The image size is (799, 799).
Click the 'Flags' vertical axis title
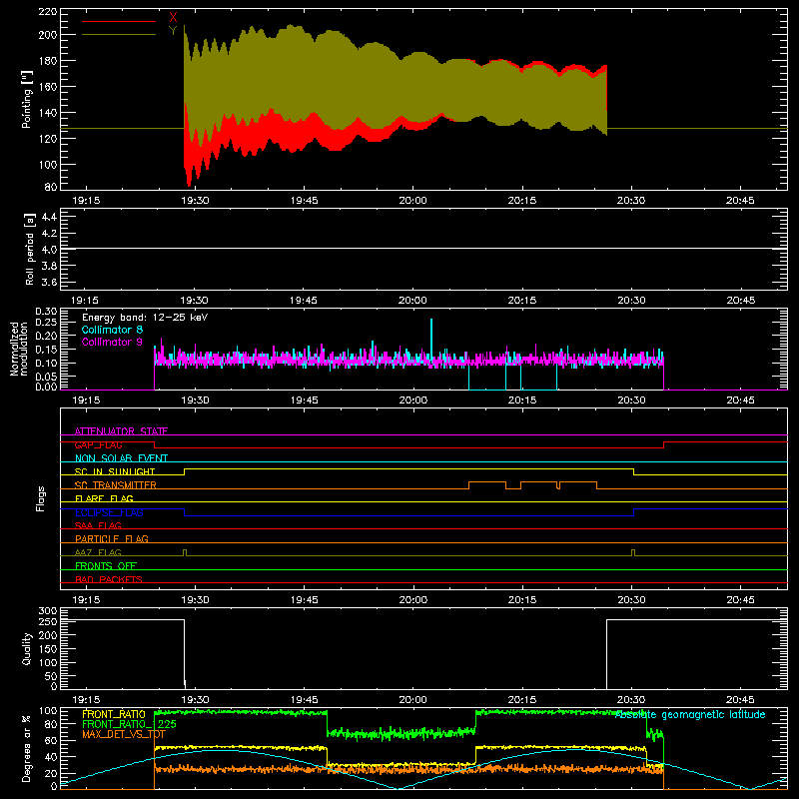click(x=40, y=498)
